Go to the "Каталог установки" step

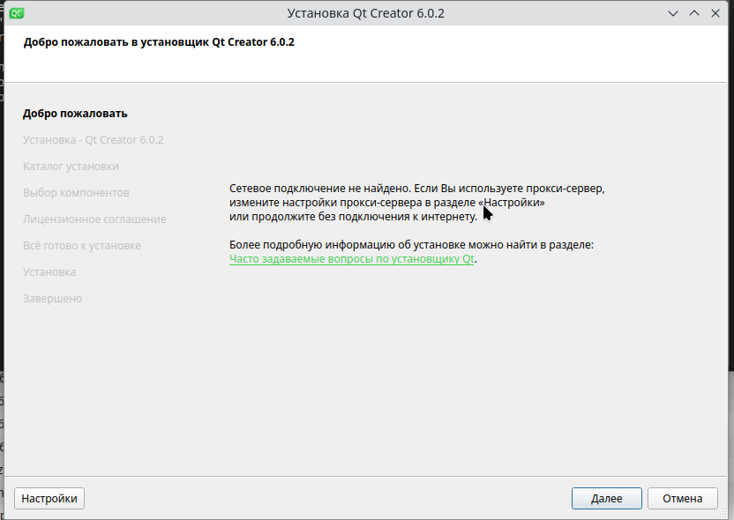point(71,167)
